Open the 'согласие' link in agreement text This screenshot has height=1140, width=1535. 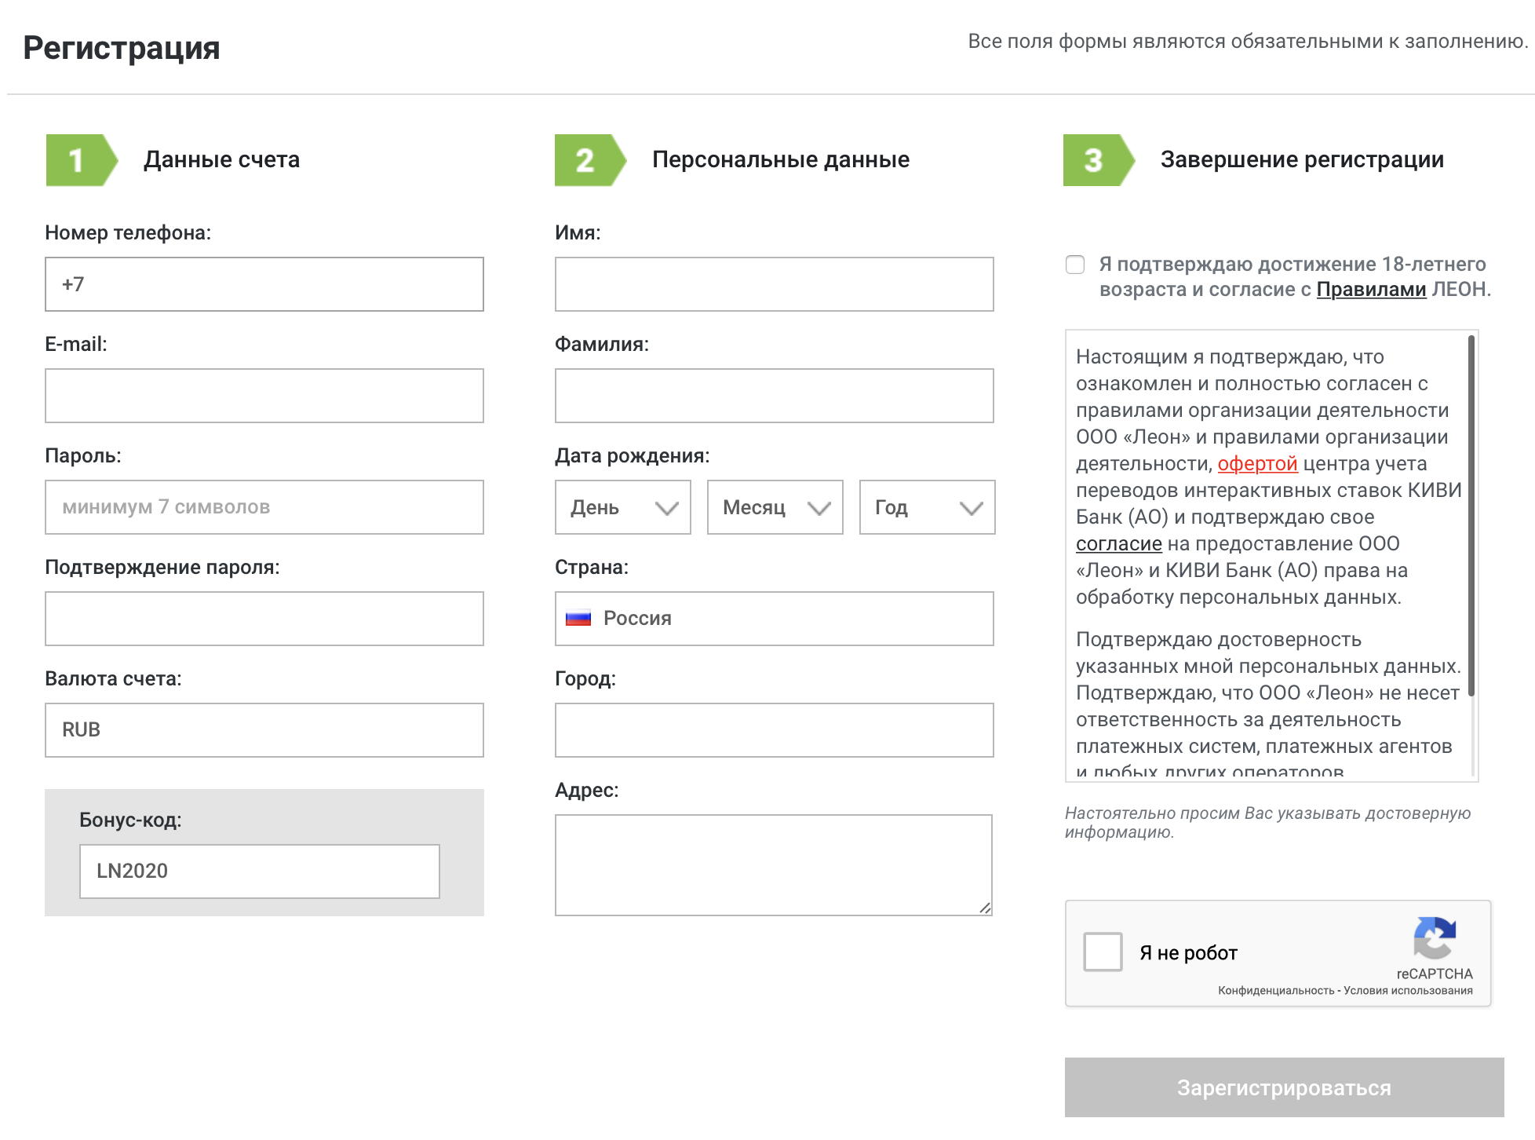1118,544
